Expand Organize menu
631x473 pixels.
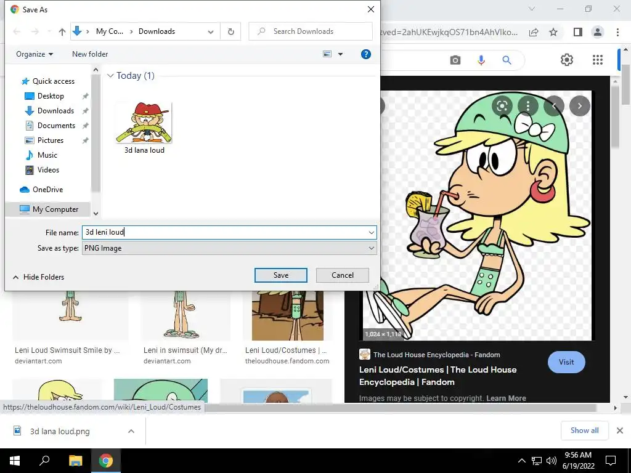[x=35, y=54]
